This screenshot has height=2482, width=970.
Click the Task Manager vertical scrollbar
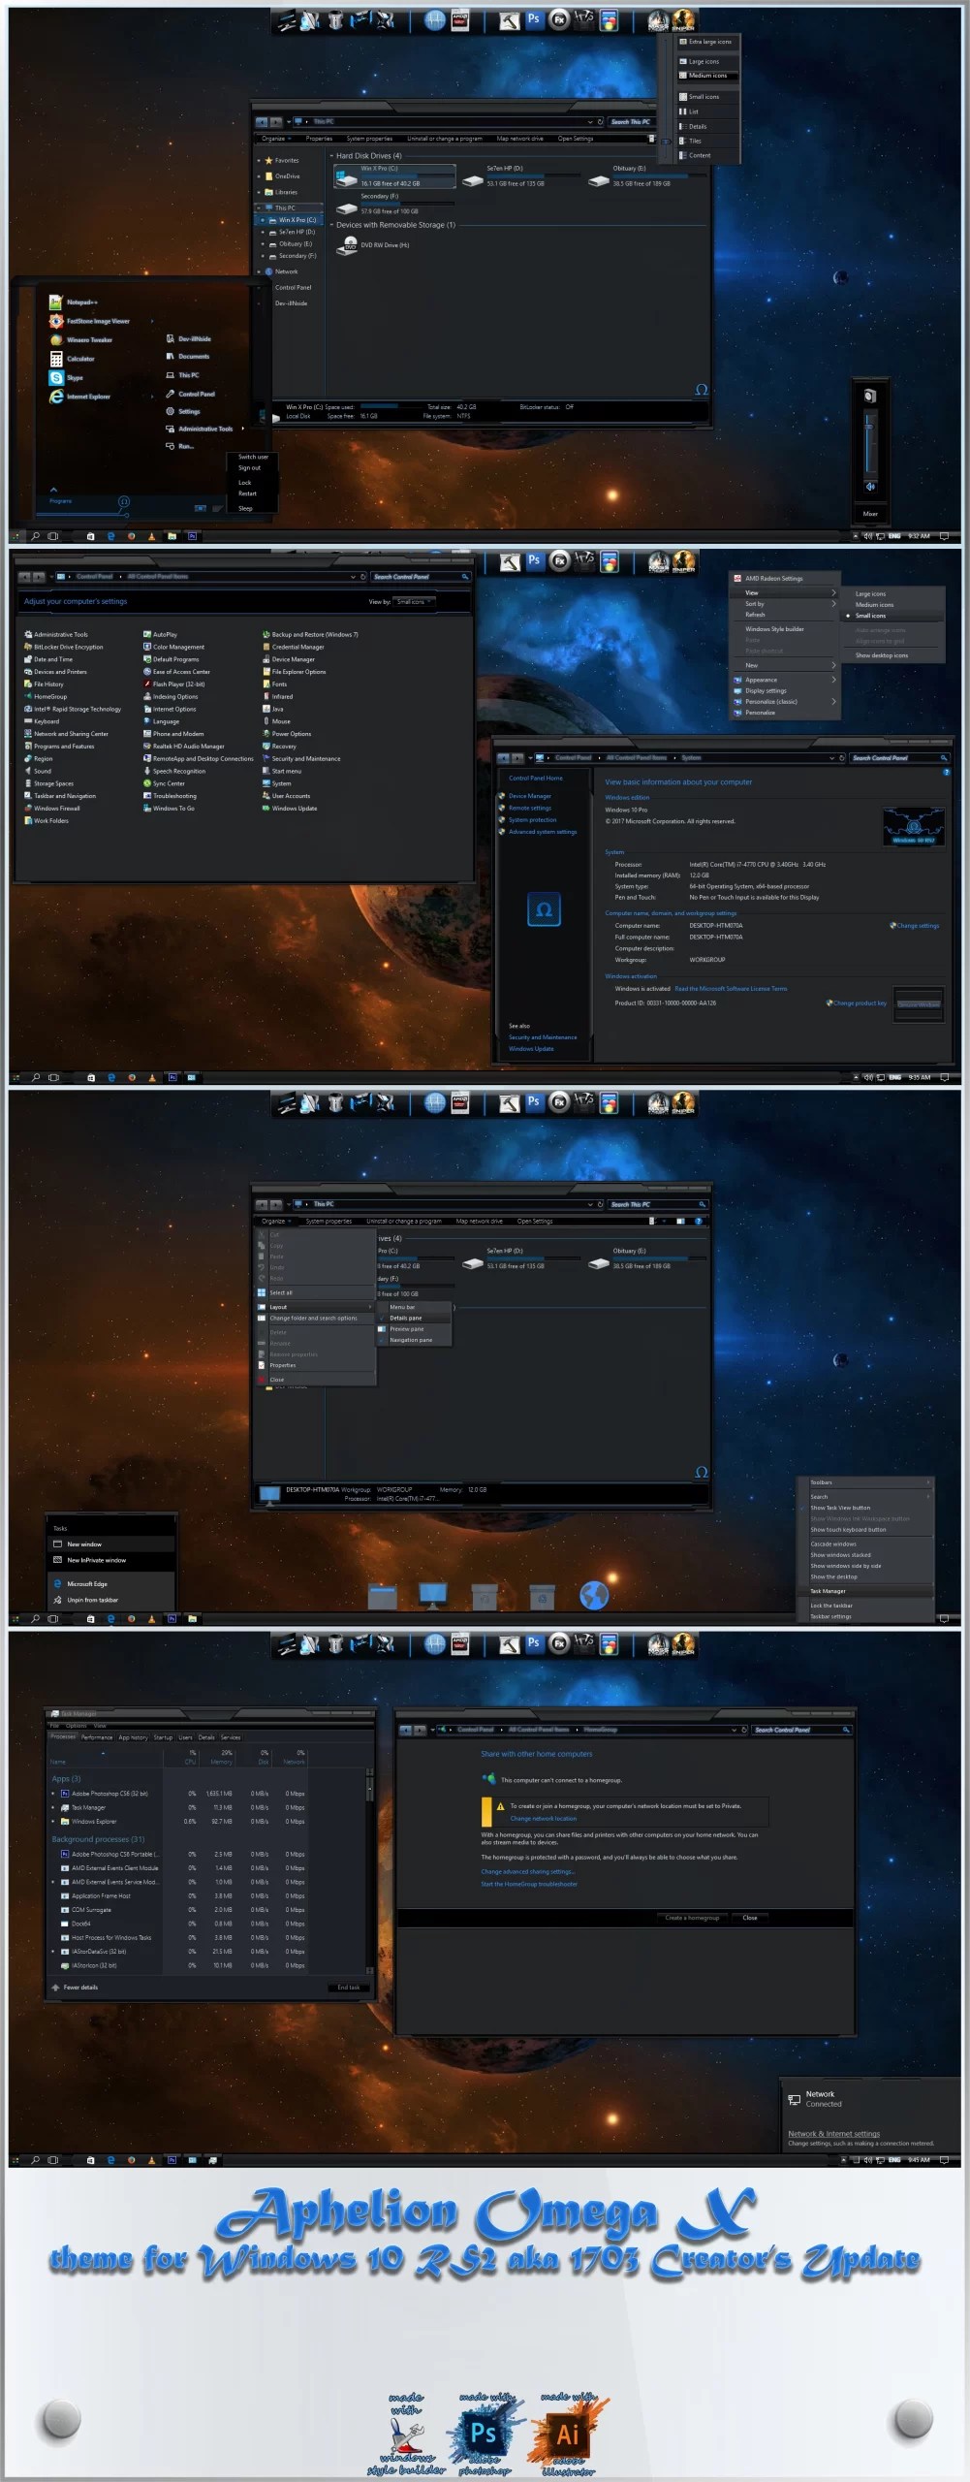[x=369, y=1871]
